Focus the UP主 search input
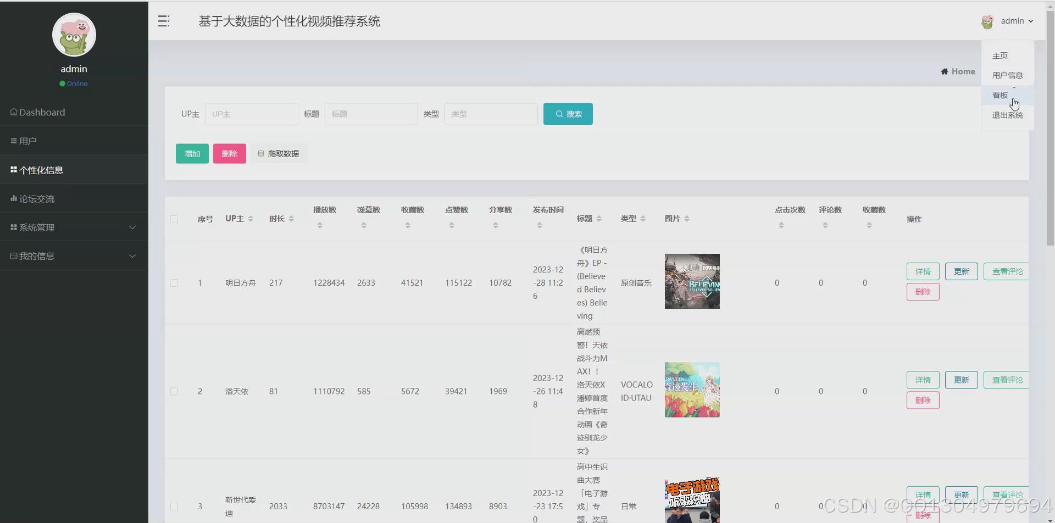The width and height of the screenshot is (1055, 523). (252, 114)
